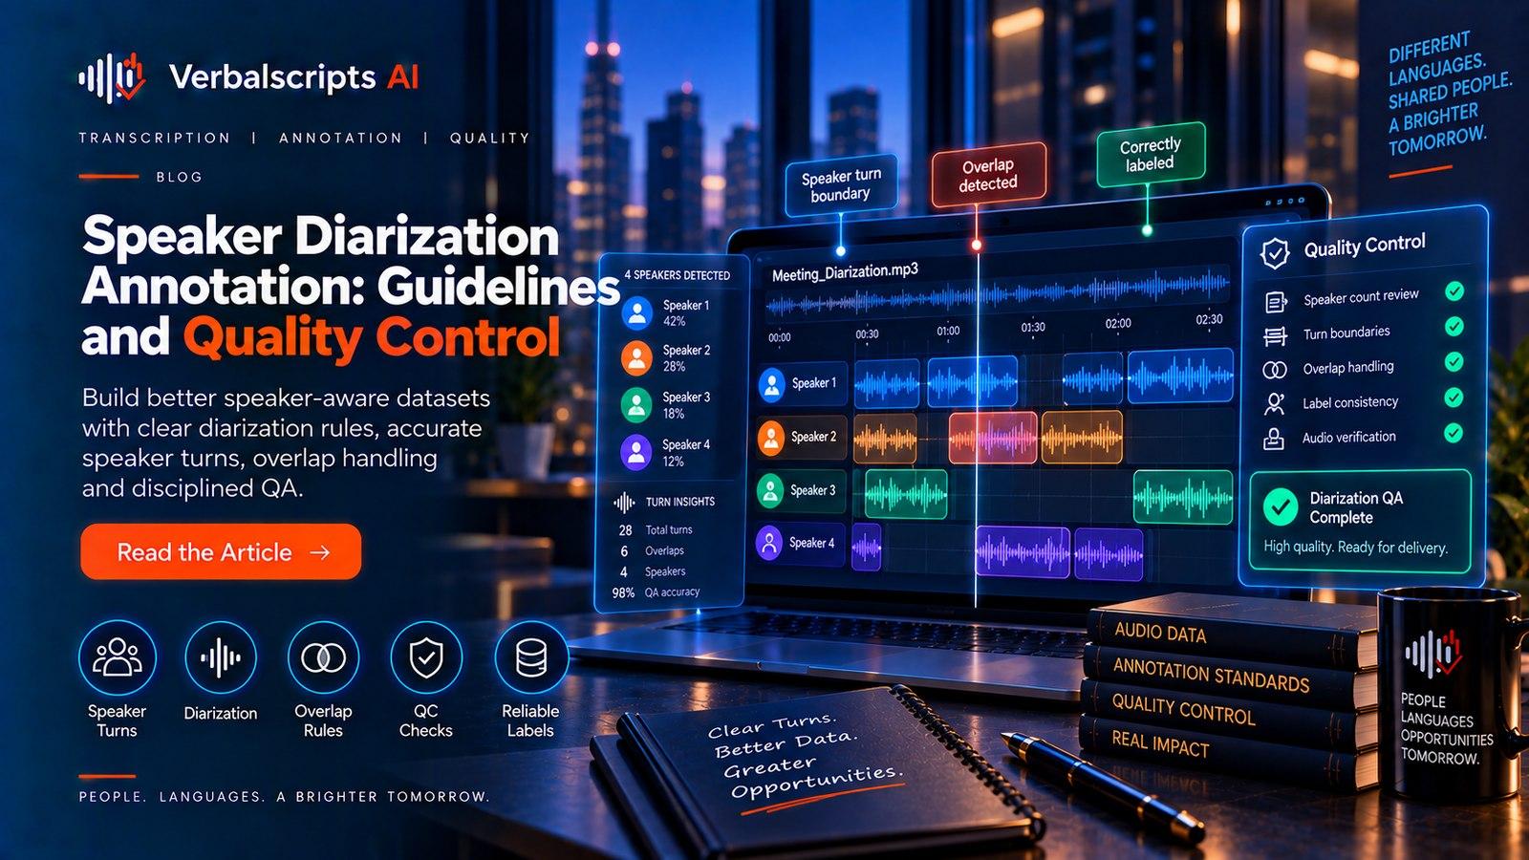Open the QUALITY nav item

point(490,138)
